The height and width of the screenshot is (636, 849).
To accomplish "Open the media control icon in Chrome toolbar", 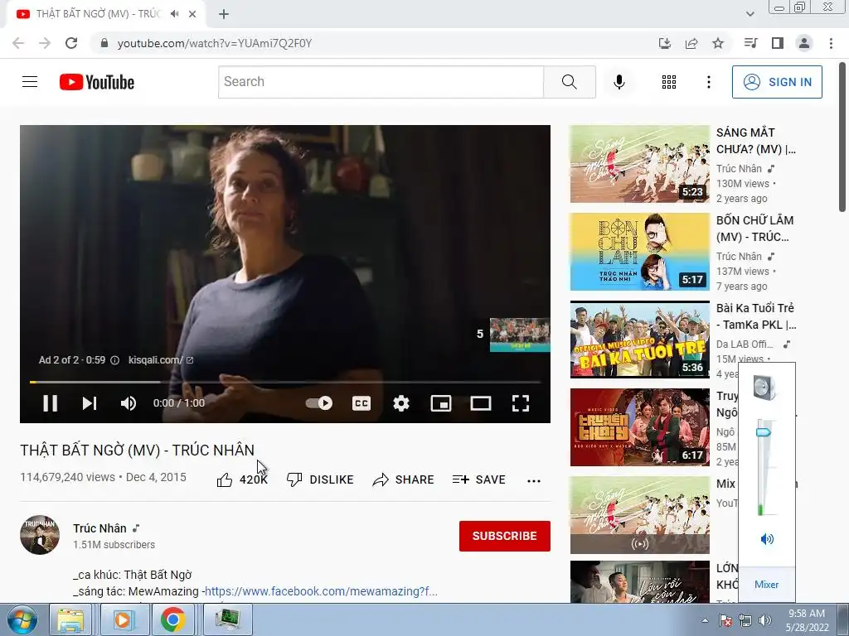I will click(750, 43).
